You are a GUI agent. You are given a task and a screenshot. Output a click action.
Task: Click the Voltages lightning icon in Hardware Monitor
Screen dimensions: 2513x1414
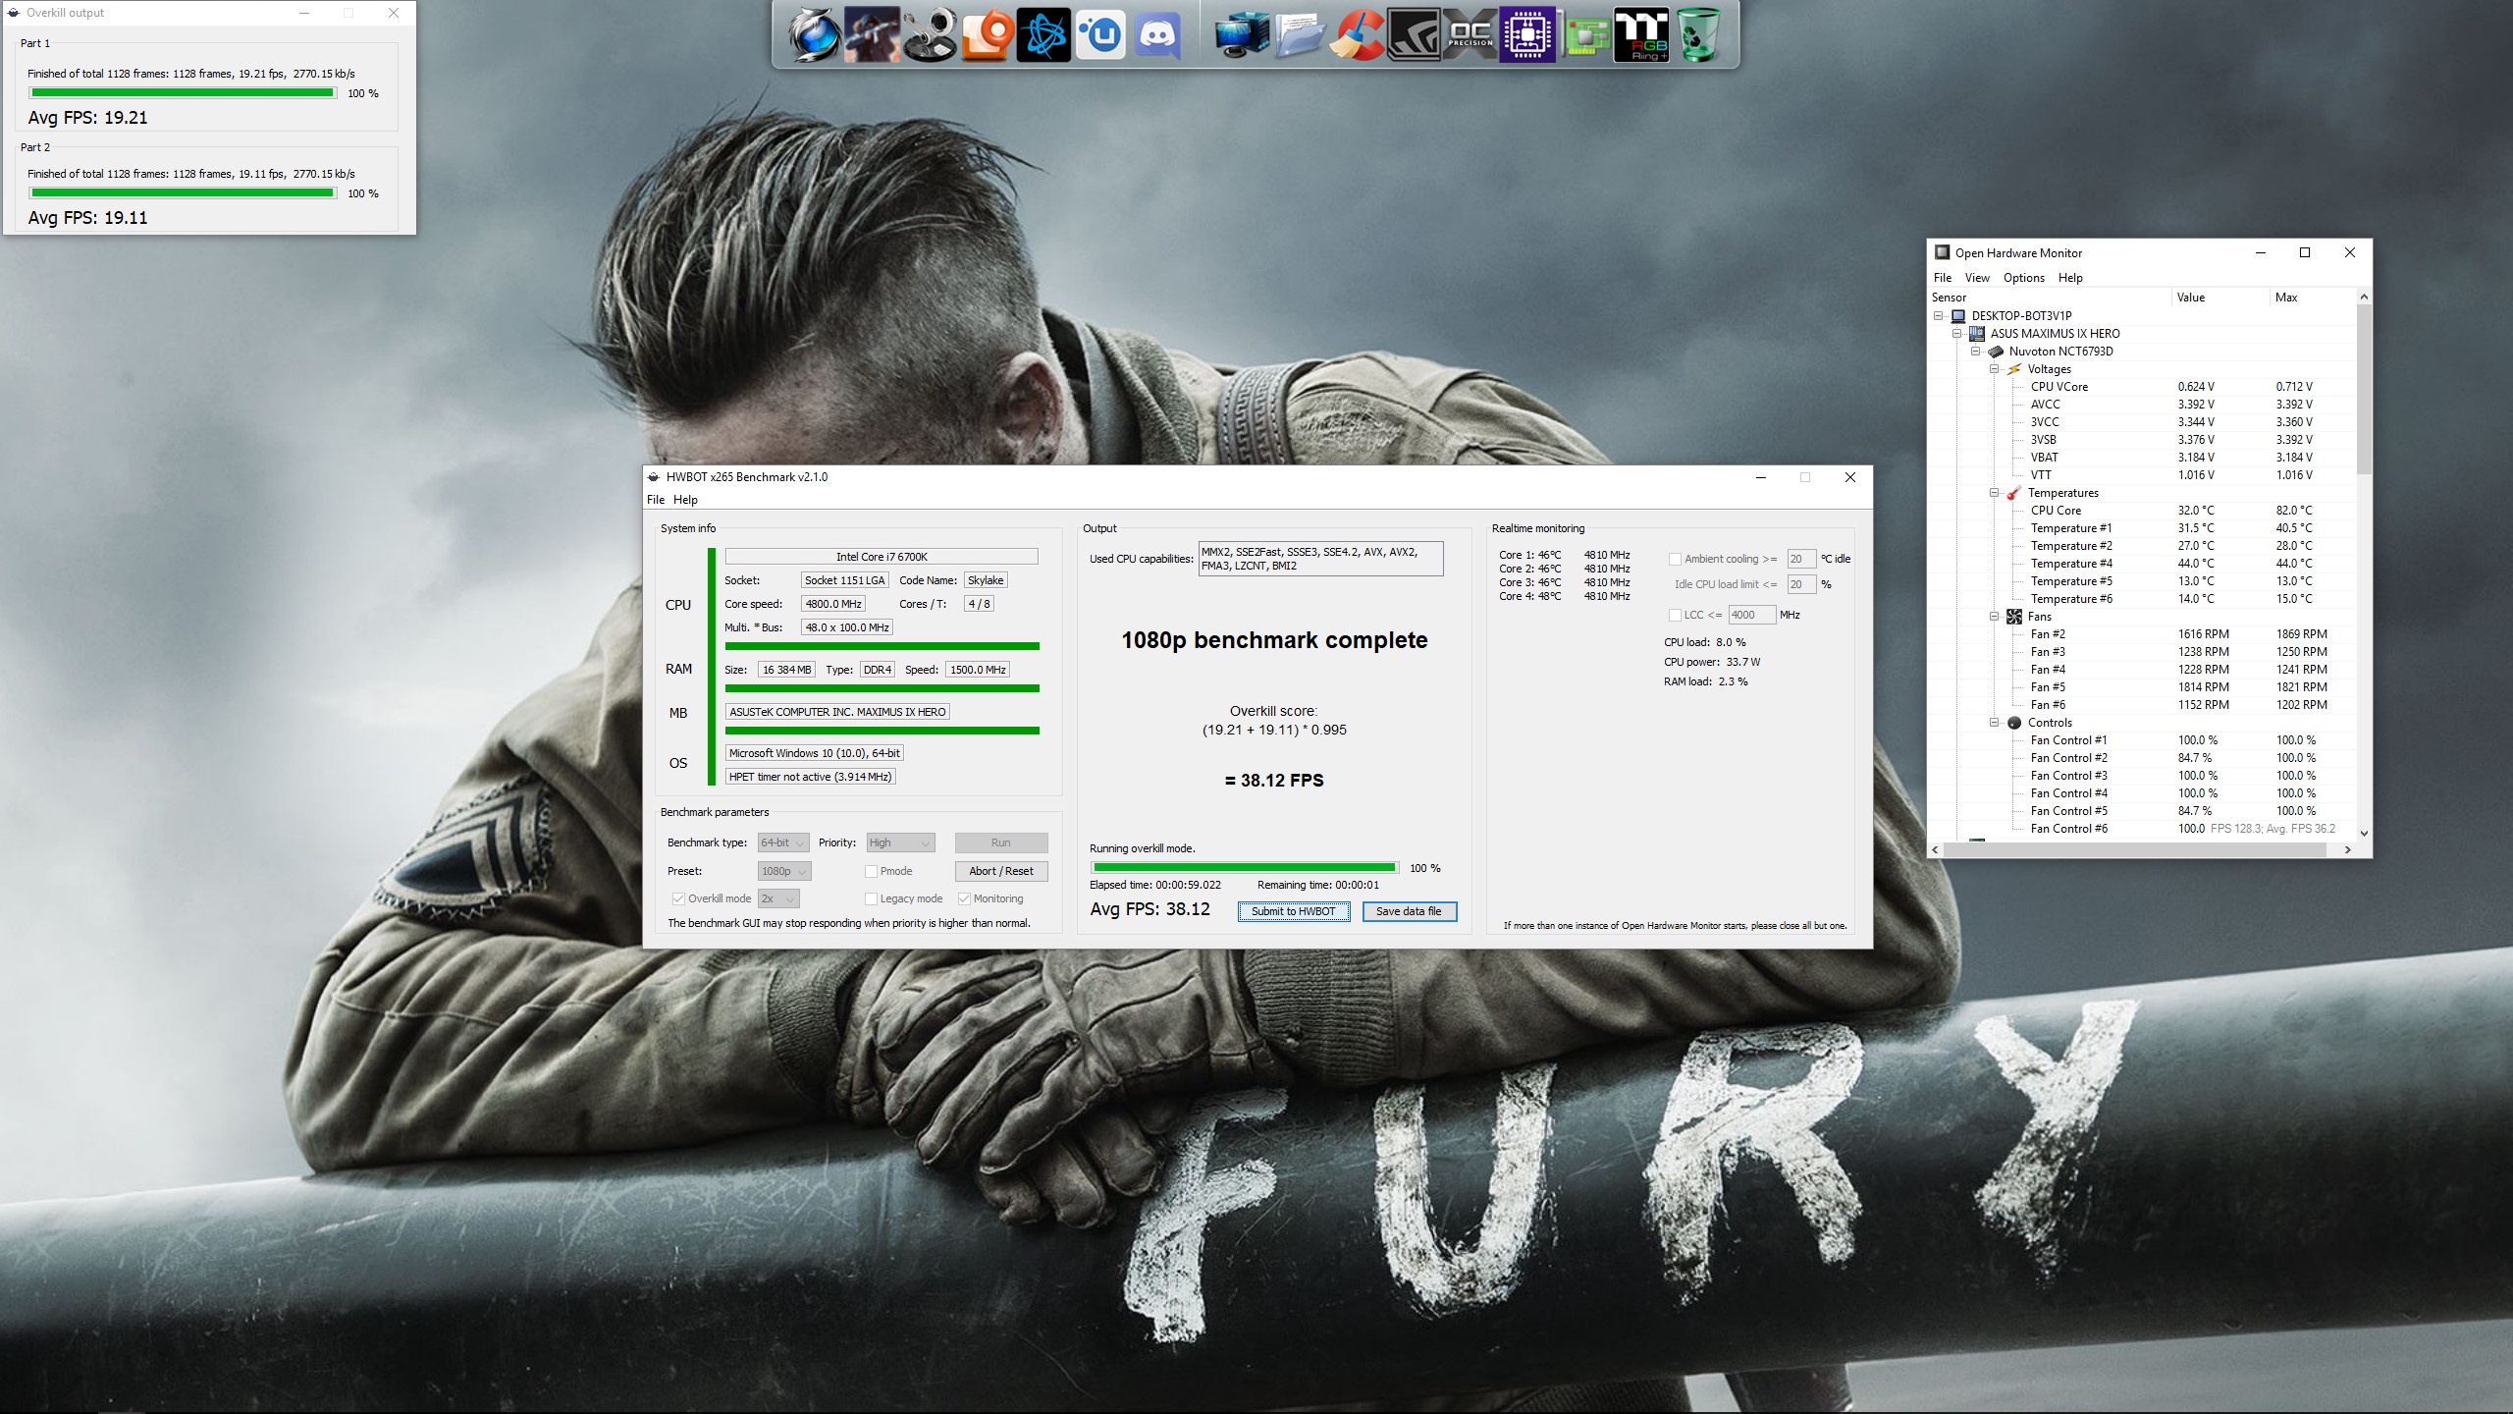[2014, 369]
